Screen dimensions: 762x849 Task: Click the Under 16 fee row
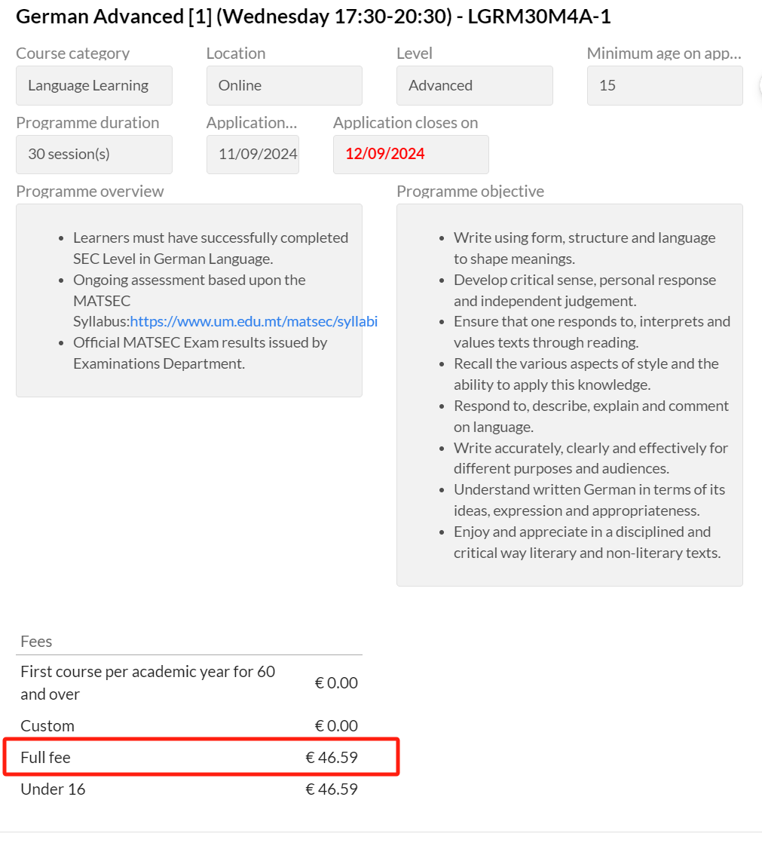(188, 789)
